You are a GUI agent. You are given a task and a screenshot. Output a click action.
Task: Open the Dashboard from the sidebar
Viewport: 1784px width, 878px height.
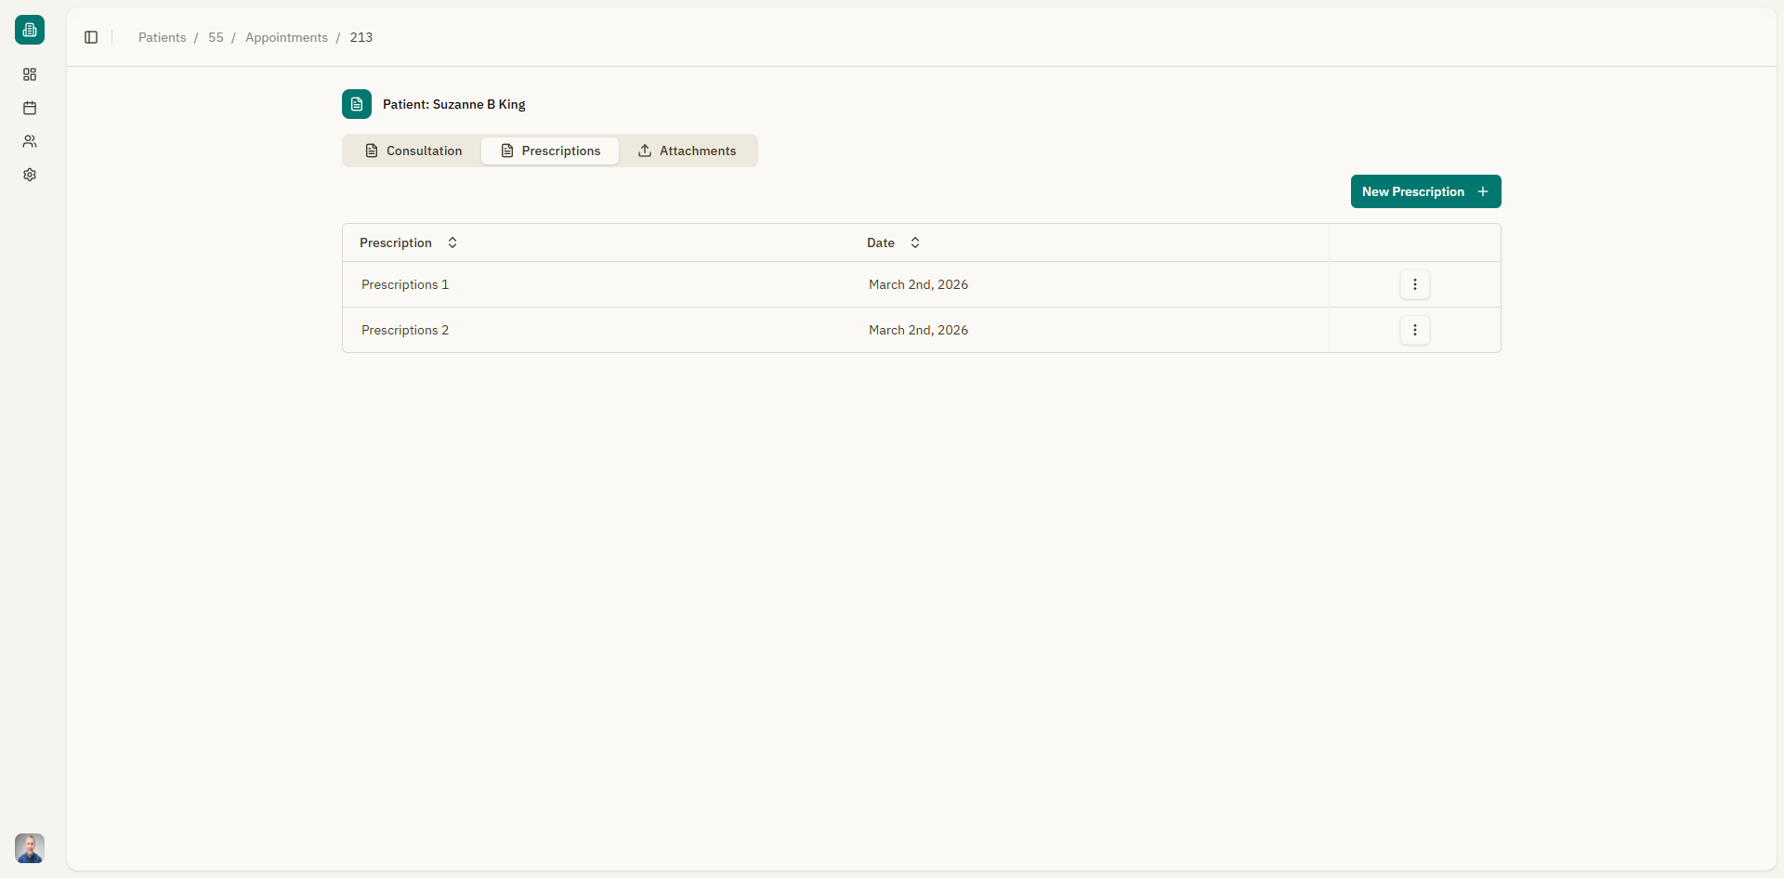point(30,74)
